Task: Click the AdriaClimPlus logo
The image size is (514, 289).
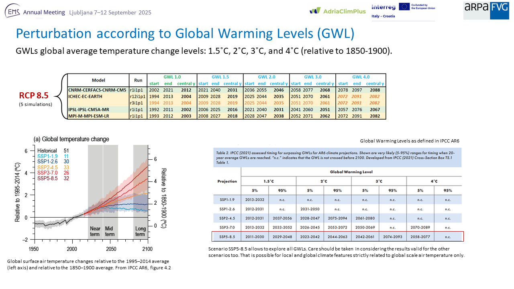Action: 337,11
